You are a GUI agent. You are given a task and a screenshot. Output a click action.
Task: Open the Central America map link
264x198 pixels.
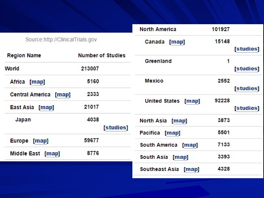tap(63, 95)
